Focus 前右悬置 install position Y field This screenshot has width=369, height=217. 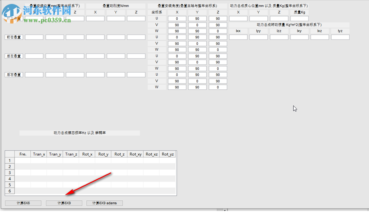54,37
